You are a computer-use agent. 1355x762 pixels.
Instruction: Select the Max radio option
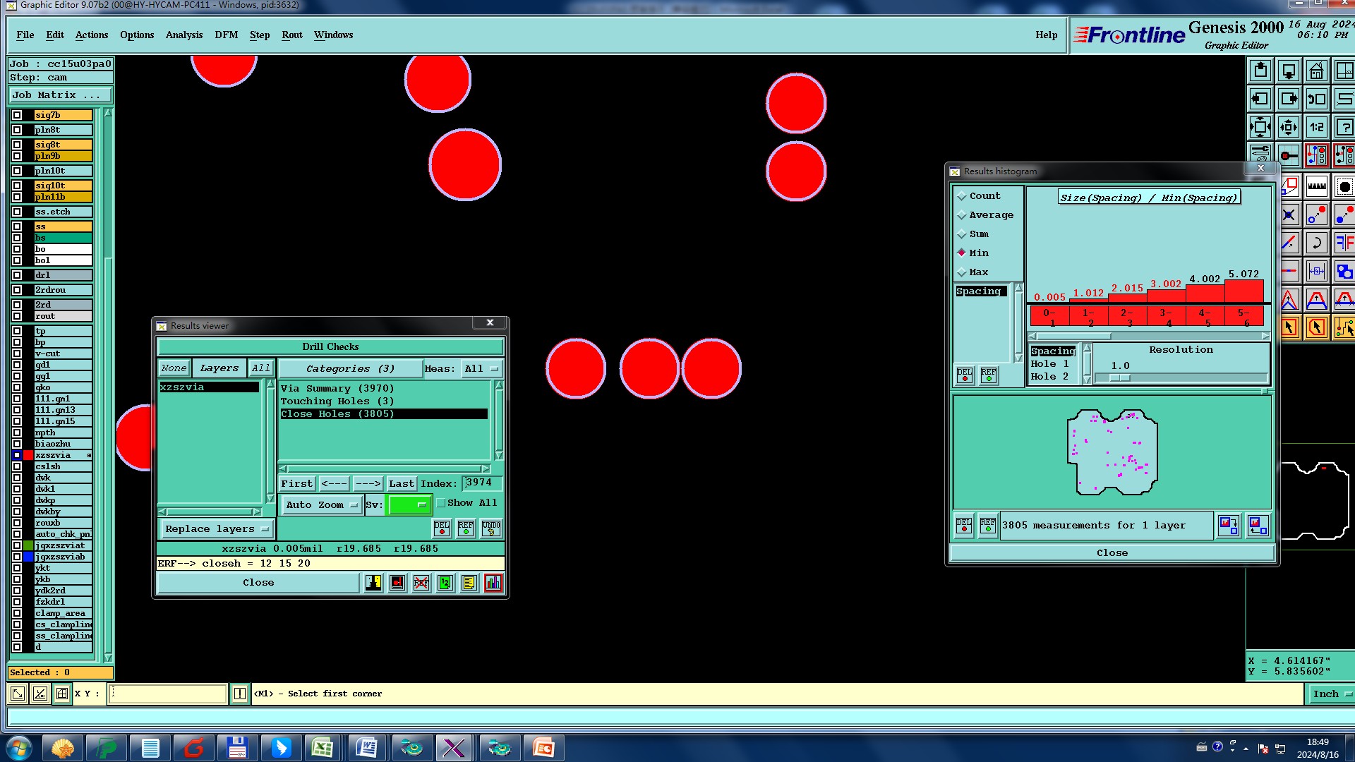(962, 272)
